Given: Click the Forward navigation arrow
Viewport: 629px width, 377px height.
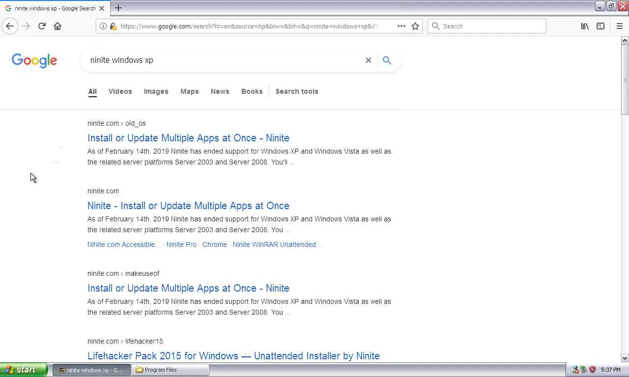Looking at the screenshot, I should (26, 26).
